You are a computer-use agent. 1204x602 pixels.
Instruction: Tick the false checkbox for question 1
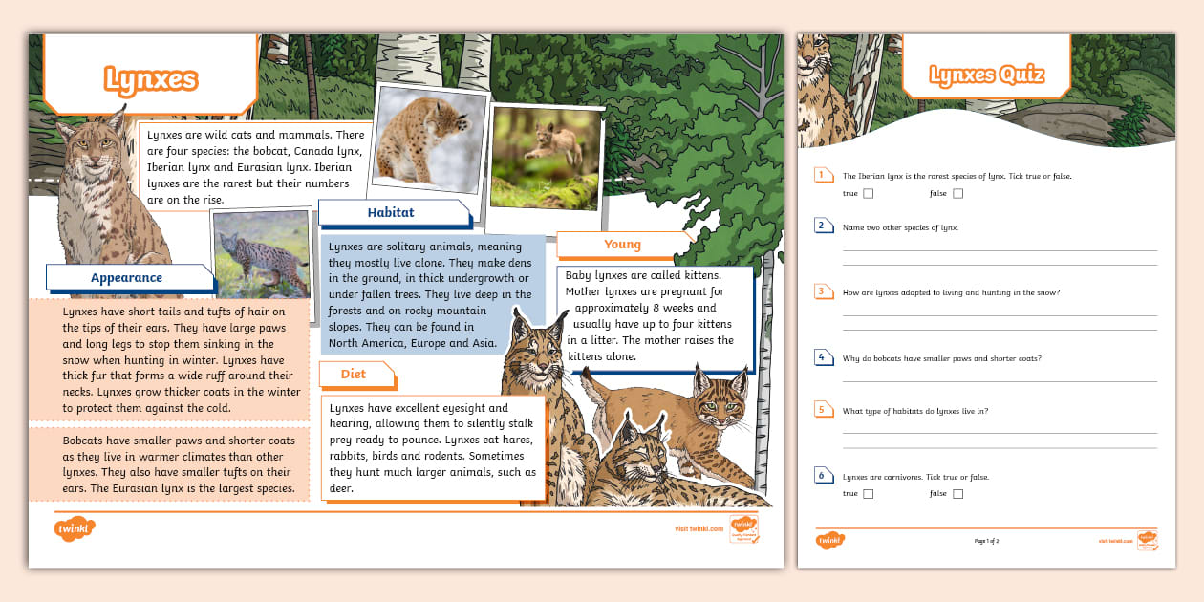959,193
